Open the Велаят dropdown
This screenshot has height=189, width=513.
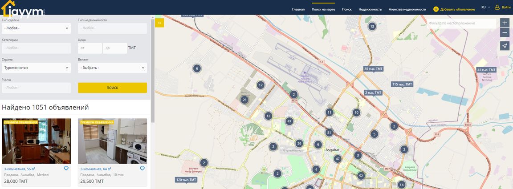(112, 68)
